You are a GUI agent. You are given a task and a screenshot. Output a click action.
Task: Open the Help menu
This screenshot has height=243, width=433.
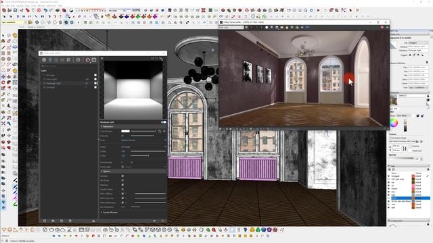(60, 5)
